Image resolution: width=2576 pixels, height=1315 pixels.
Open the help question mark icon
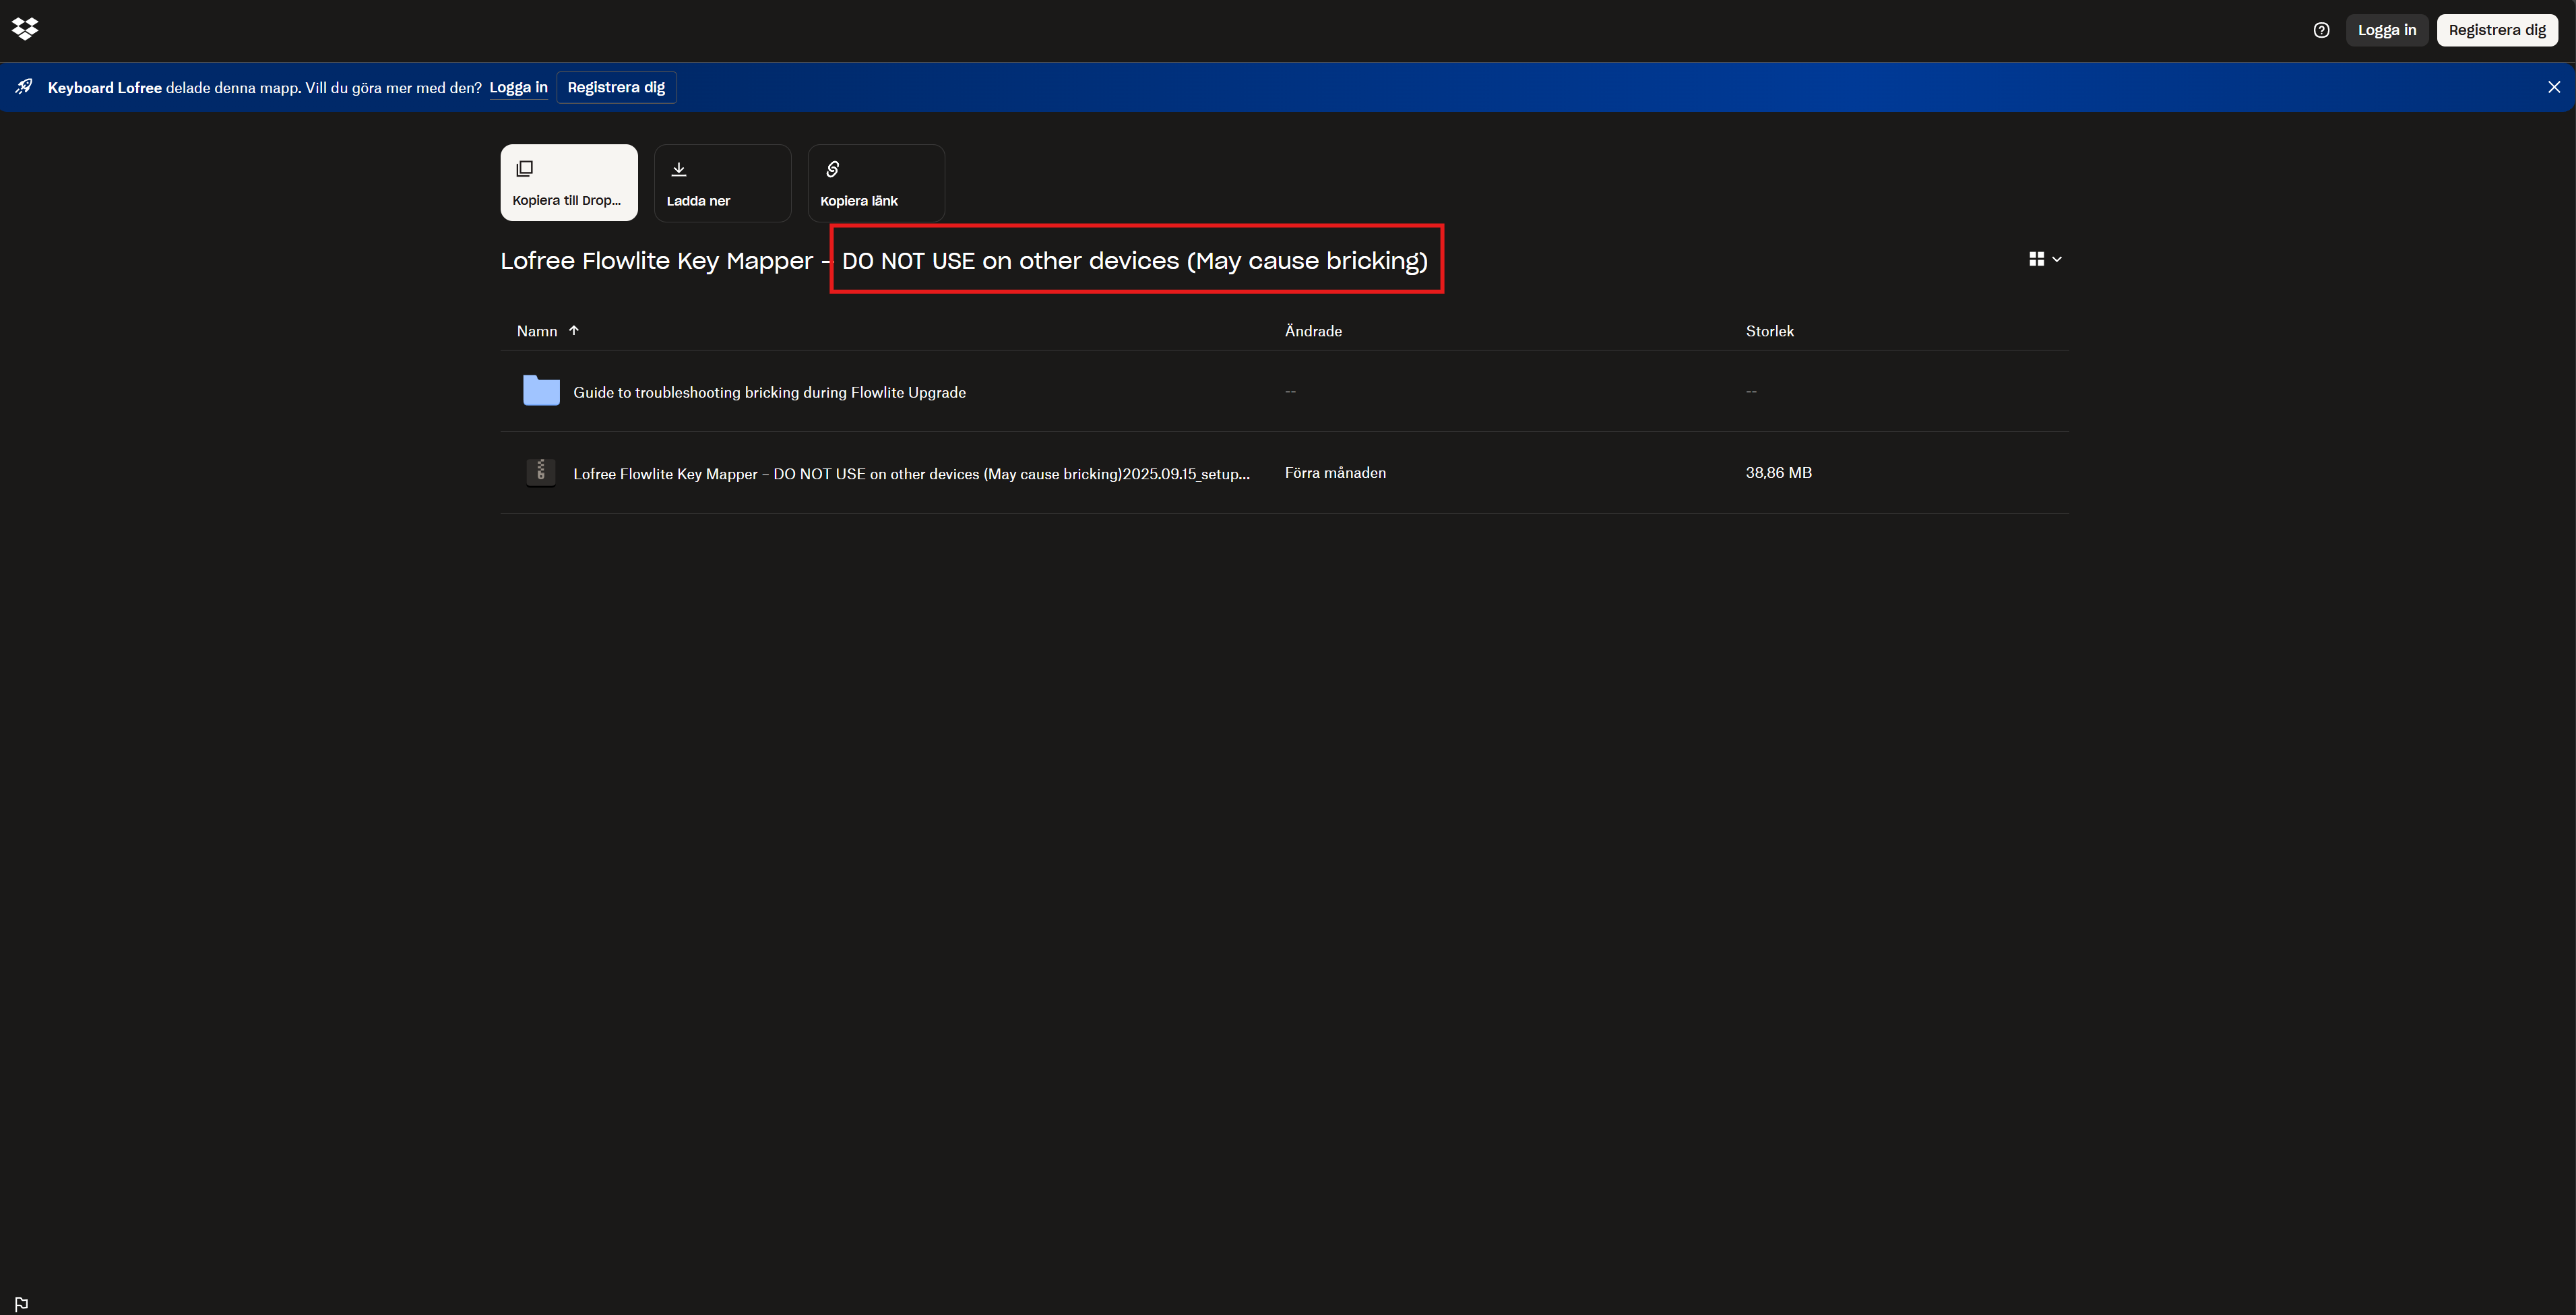tap(2321, 30)
